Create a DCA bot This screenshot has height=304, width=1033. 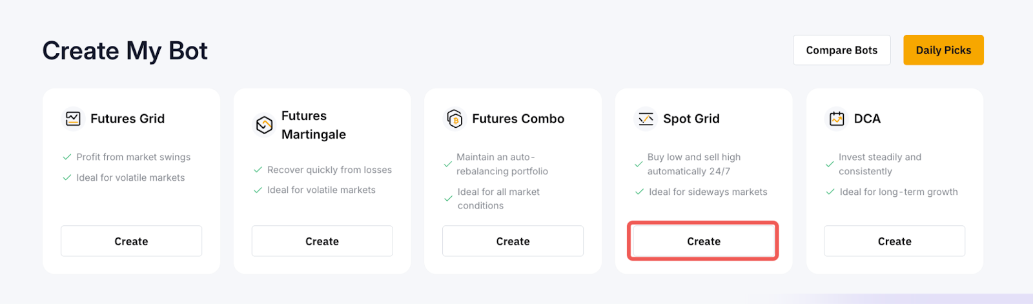[894, 241]
